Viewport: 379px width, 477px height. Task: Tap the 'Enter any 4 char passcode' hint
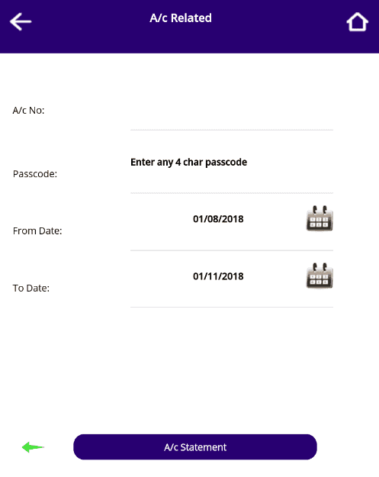click(x=189, y=162)
